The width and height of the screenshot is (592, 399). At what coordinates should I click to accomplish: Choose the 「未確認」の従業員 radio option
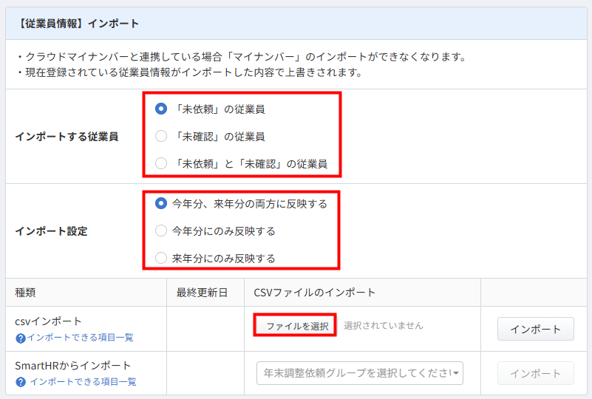[x=161, y=136]
